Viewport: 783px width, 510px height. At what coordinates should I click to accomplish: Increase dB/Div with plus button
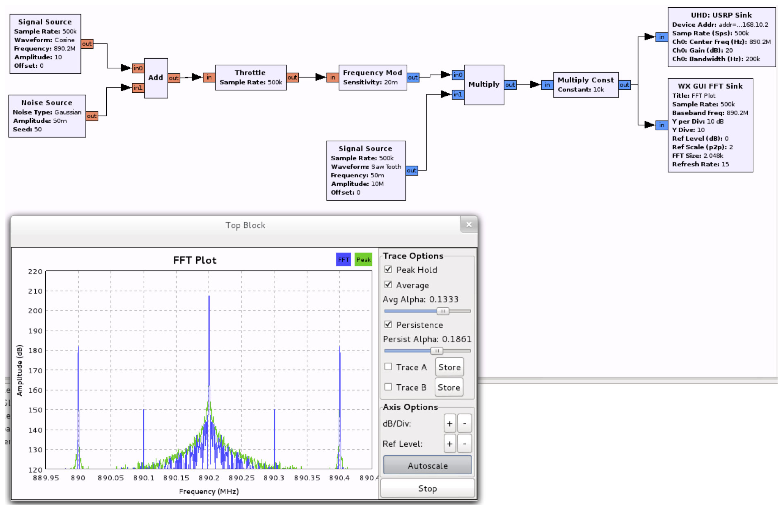[x=449, y=423]
